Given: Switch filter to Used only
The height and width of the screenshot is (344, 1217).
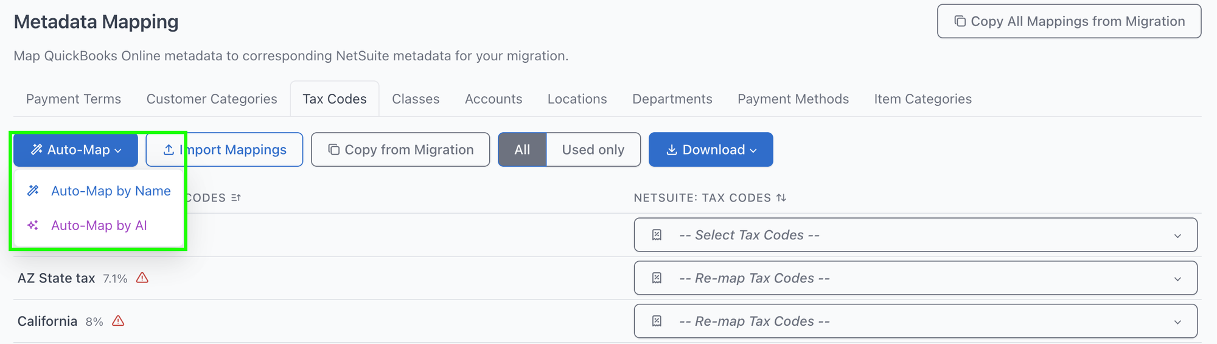Looking at the screenshot, I should pyautogui.click(x=593, y=150).
